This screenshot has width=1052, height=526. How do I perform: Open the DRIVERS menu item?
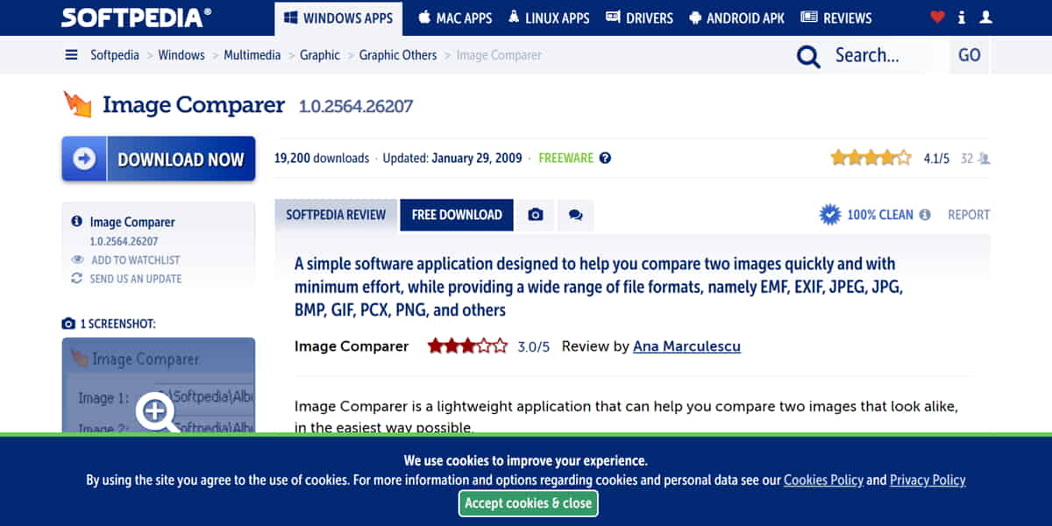[639, 18]
